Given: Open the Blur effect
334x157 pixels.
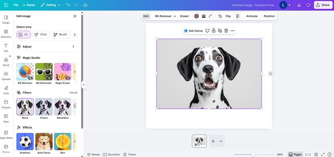Looking at the screenshot, I should pyautogui.click(x=63, y=141).
